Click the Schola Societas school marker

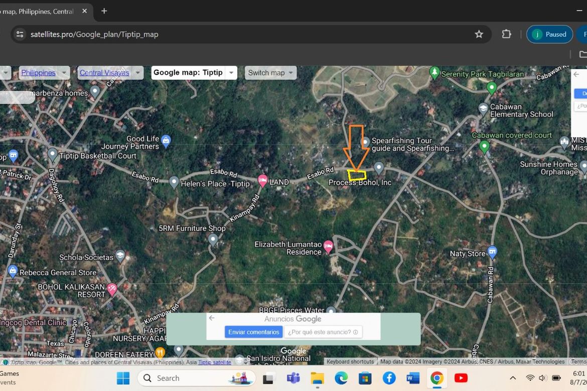[x=120, y=256]
